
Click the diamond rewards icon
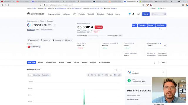130,14
